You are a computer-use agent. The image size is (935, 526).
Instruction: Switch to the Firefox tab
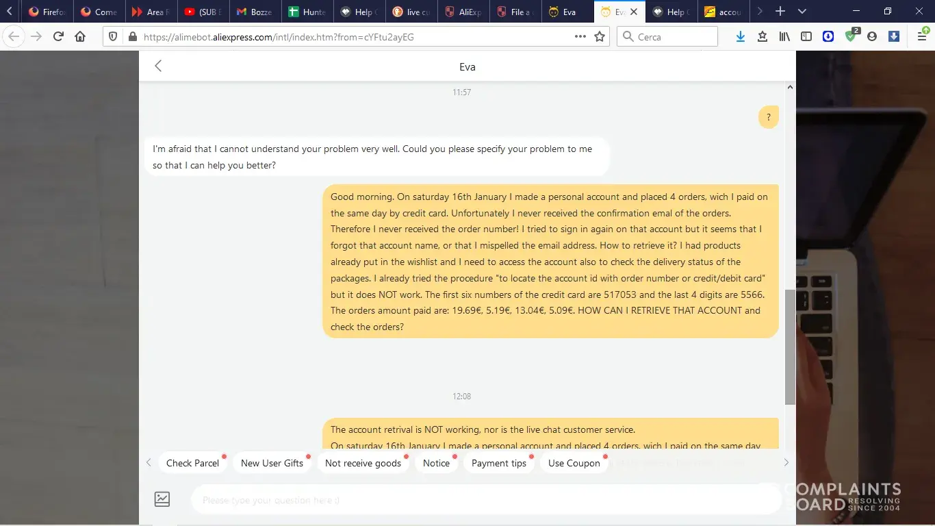(47, 12)
